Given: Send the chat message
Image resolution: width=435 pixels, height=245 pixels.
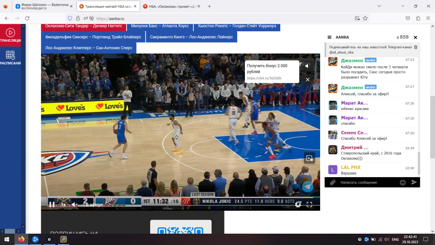Looking at the screenshot, I should [414, 182].
